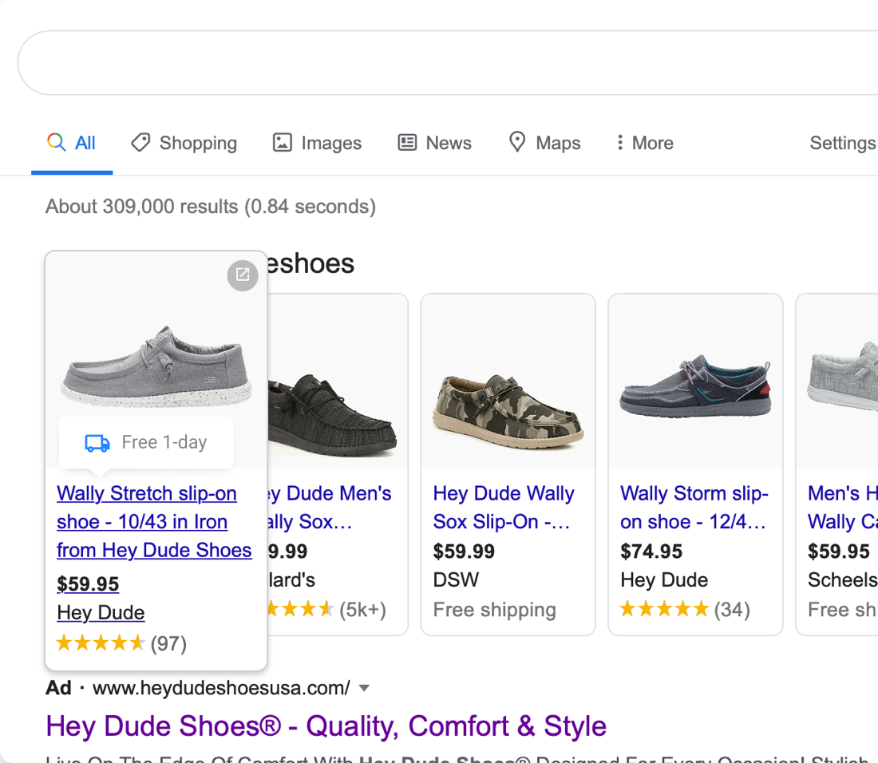Click the Free 1-day delivery truck icon

click(x=97, y=442)
